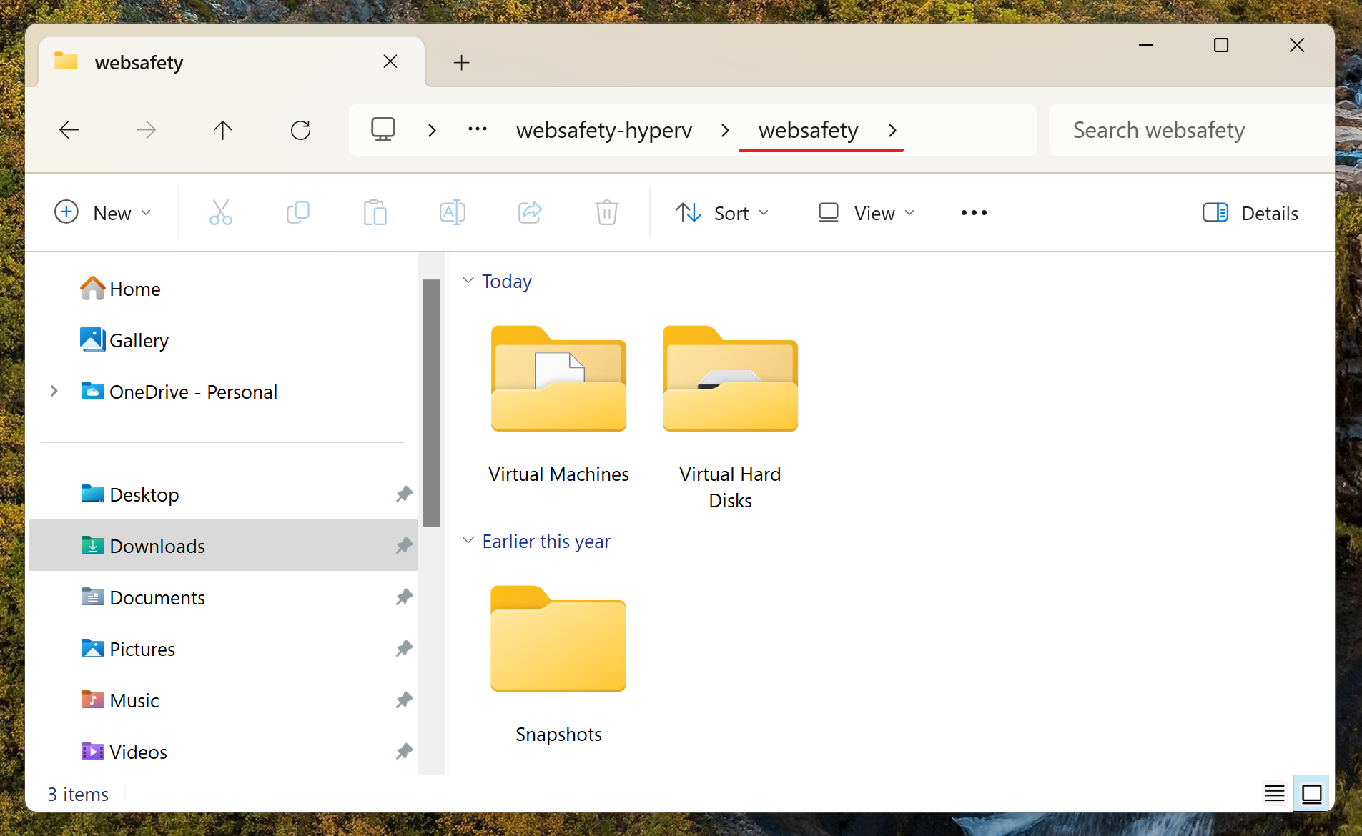
Task: Toggle the Details pane
Action: 1250,213
